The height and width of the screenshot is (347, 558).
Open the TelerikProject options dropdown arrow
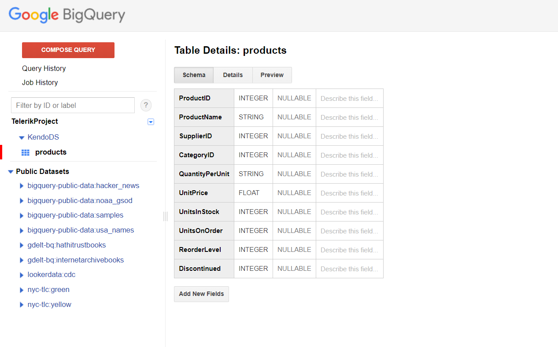pos(151,122)
